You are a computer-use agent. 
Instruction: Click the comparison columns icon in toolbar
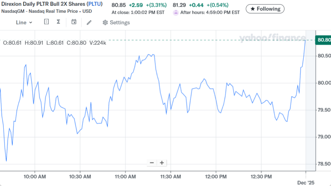click(46, 22)
